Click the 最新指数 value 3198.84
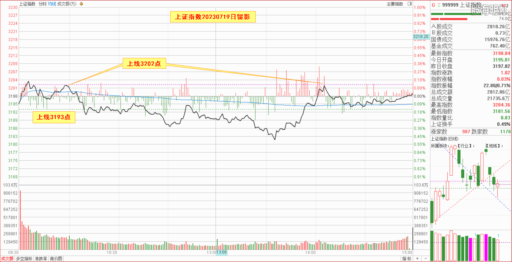Screen dimensions: 512x262 (501, 53)
